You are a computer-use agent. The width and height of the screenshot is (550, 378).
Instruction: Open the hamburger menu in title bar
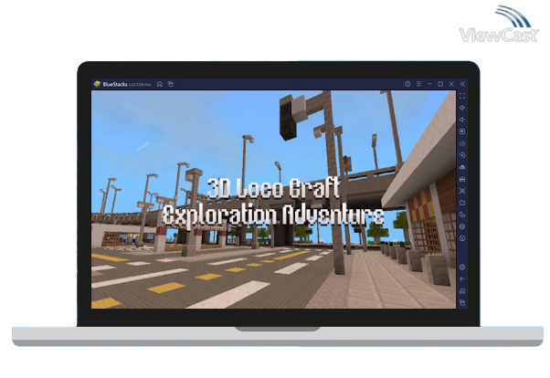(x=418, y=84)
